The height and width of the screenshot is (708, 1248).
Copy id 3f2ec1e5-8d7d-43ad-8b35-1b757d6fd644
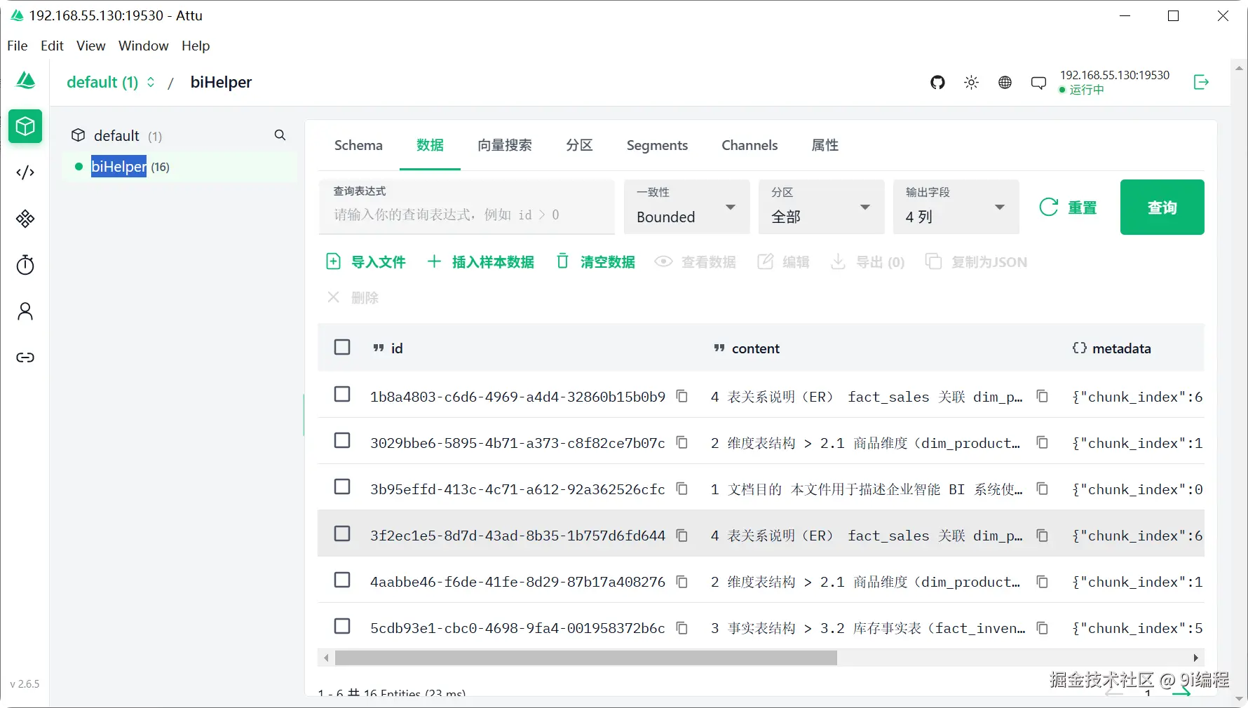pos(681,535)
